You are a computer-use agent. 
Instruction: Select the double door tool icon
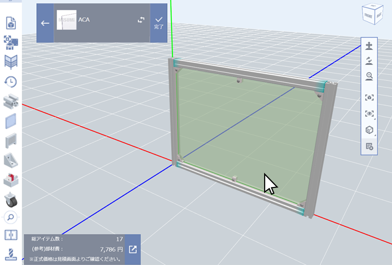point(10,235)
